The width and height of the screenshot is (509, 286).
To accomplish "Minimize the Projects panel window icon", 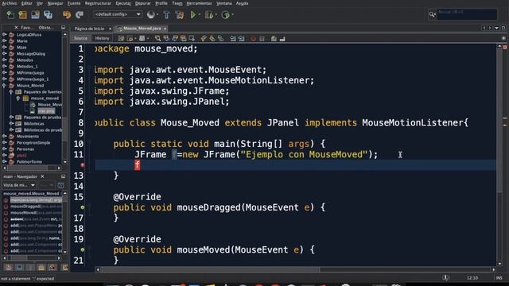I will 64,28.
